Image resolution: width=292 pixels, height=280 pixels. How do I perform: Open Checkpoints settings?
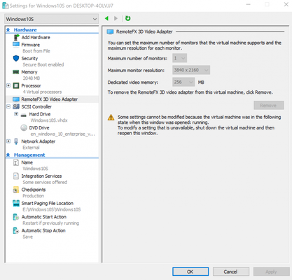(x=34, y=190)
